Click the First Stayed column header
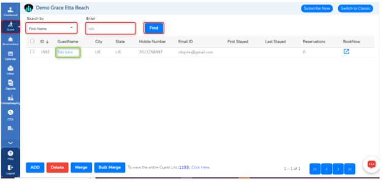 tap(238, 41)
